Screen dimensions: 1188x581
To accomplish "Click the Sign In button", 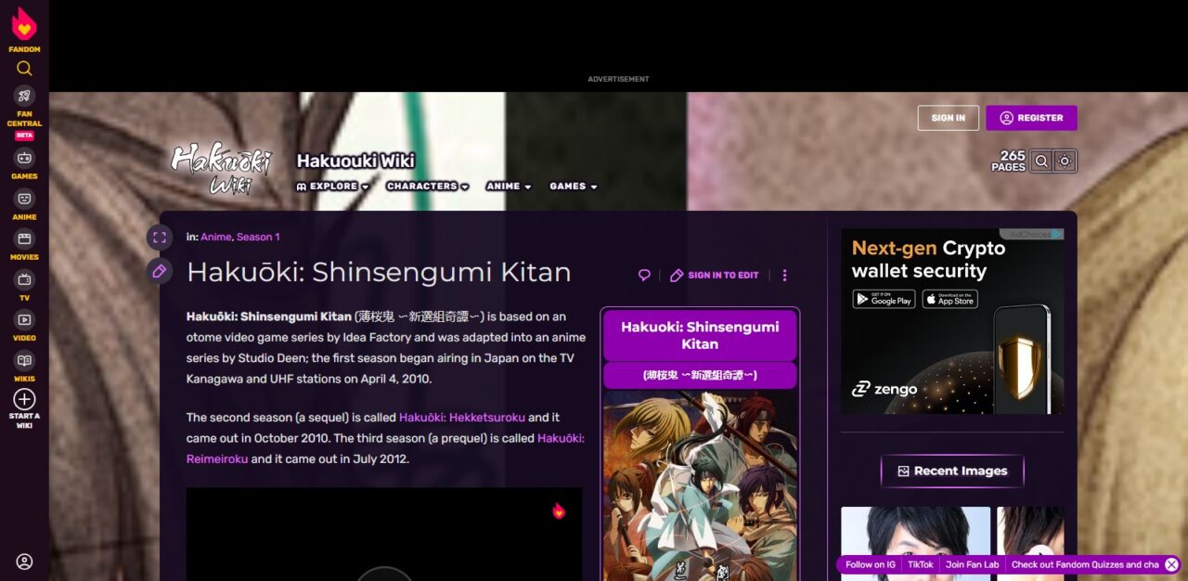I will point(949,118).
